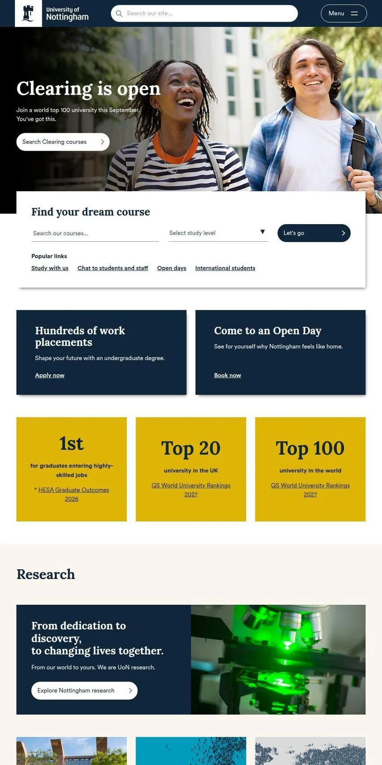Open the Open days popular link
The height and width of the screenshot is (765, 382).
click(x=172, y=268)
